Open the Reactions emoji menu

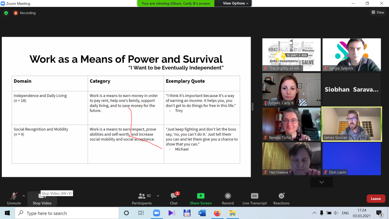pyautogui.click(x=281, y=198)
